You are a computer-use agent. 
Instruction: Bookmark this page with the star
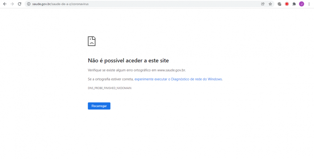click(x=270, y=4)
